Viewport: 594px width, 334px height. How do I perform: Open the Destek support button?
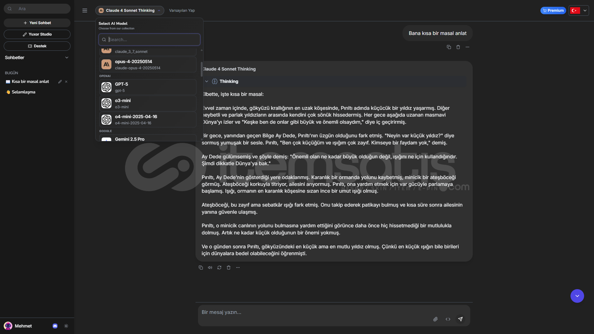(37, 46)
